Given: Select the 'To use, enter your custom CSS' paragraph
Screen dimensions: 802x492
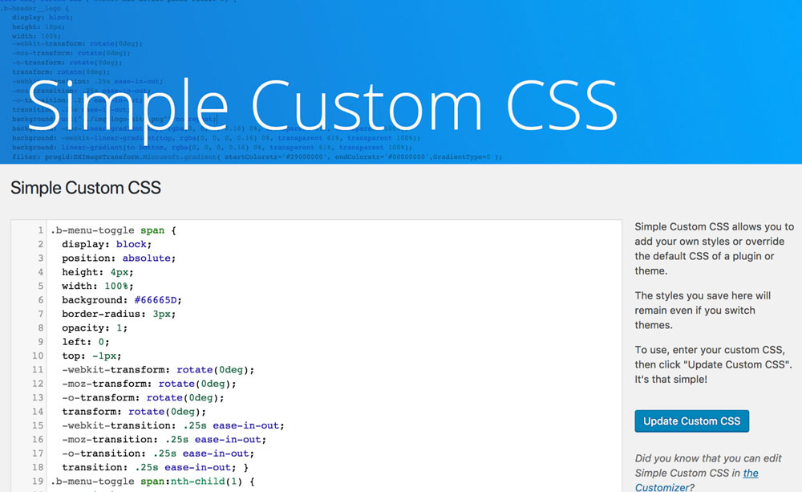Looking at the screenshot, I should [713, 364].
